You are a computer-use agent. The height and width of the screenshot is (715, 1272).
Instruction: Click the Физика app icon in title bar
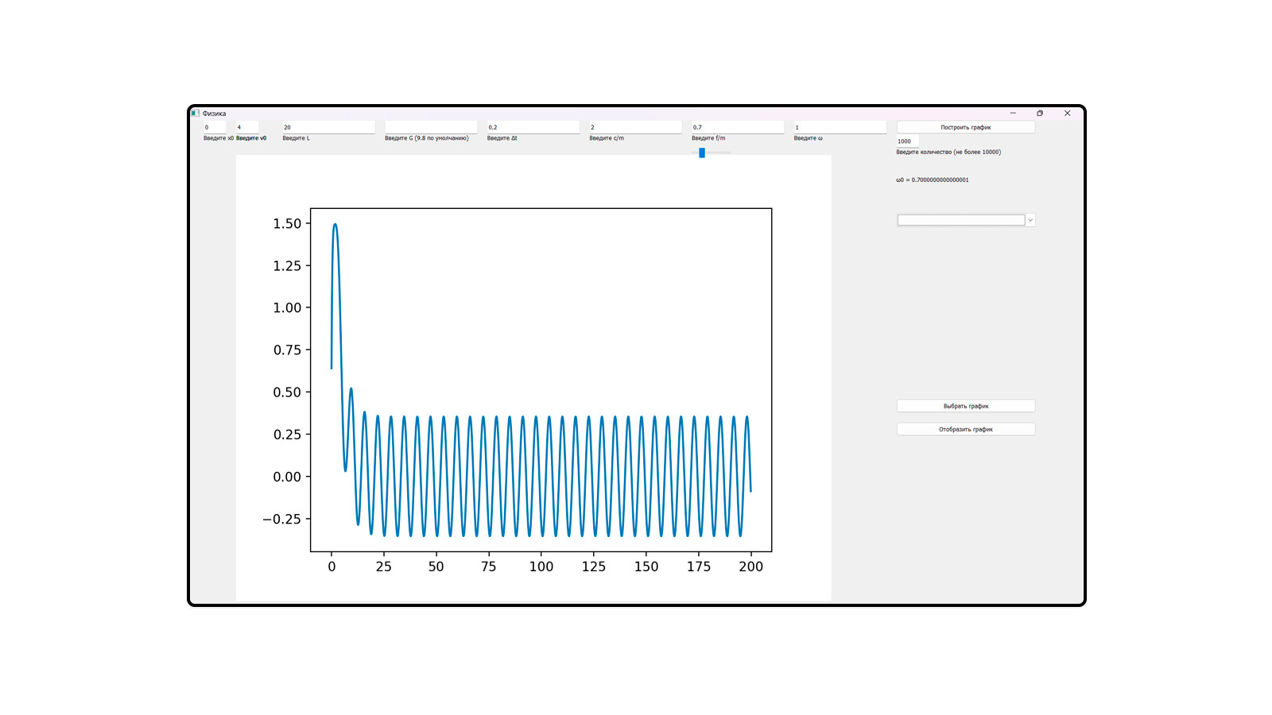195,114
